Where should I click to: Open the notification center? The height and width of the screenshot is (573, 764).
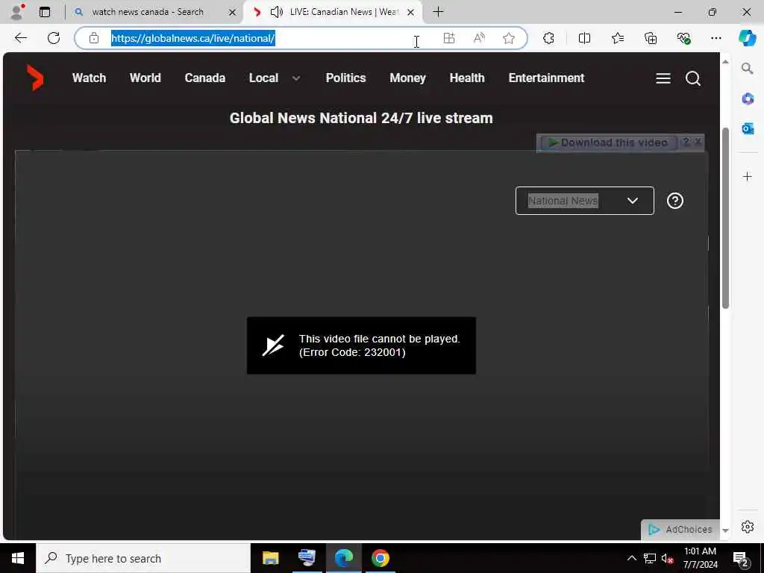pyautogui.click(x=741, y=559)
